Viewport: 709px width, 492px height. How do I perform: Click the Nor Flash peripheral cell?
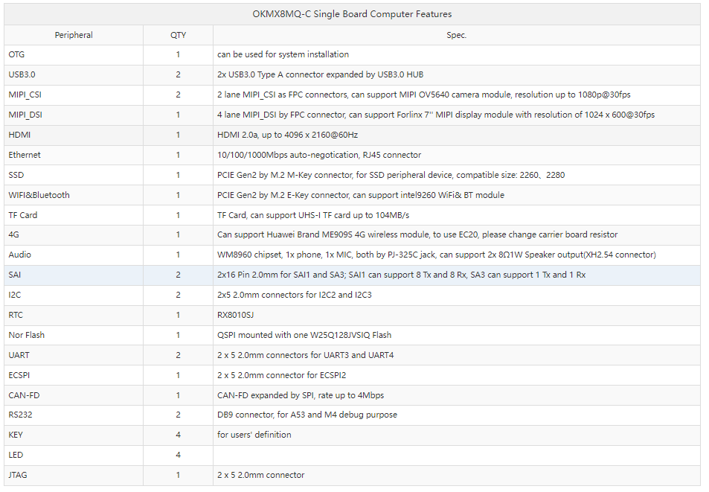[x=74, y=335]
